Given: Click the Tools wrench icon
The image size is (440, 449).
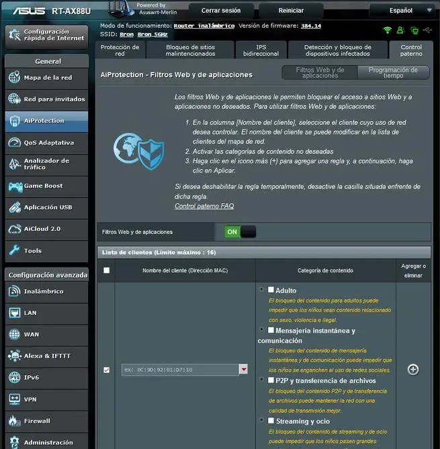Looking at the screenshot, I should click(x=14, y=251).
